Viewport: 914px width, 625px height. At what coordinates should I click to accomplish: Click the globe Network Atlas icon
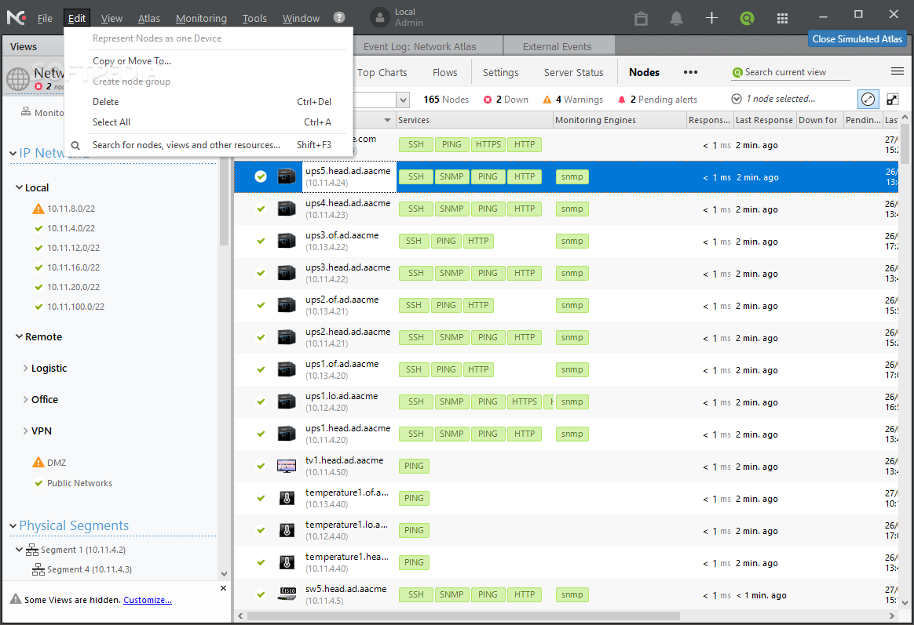pyautogui.click(x=18, y=79)
